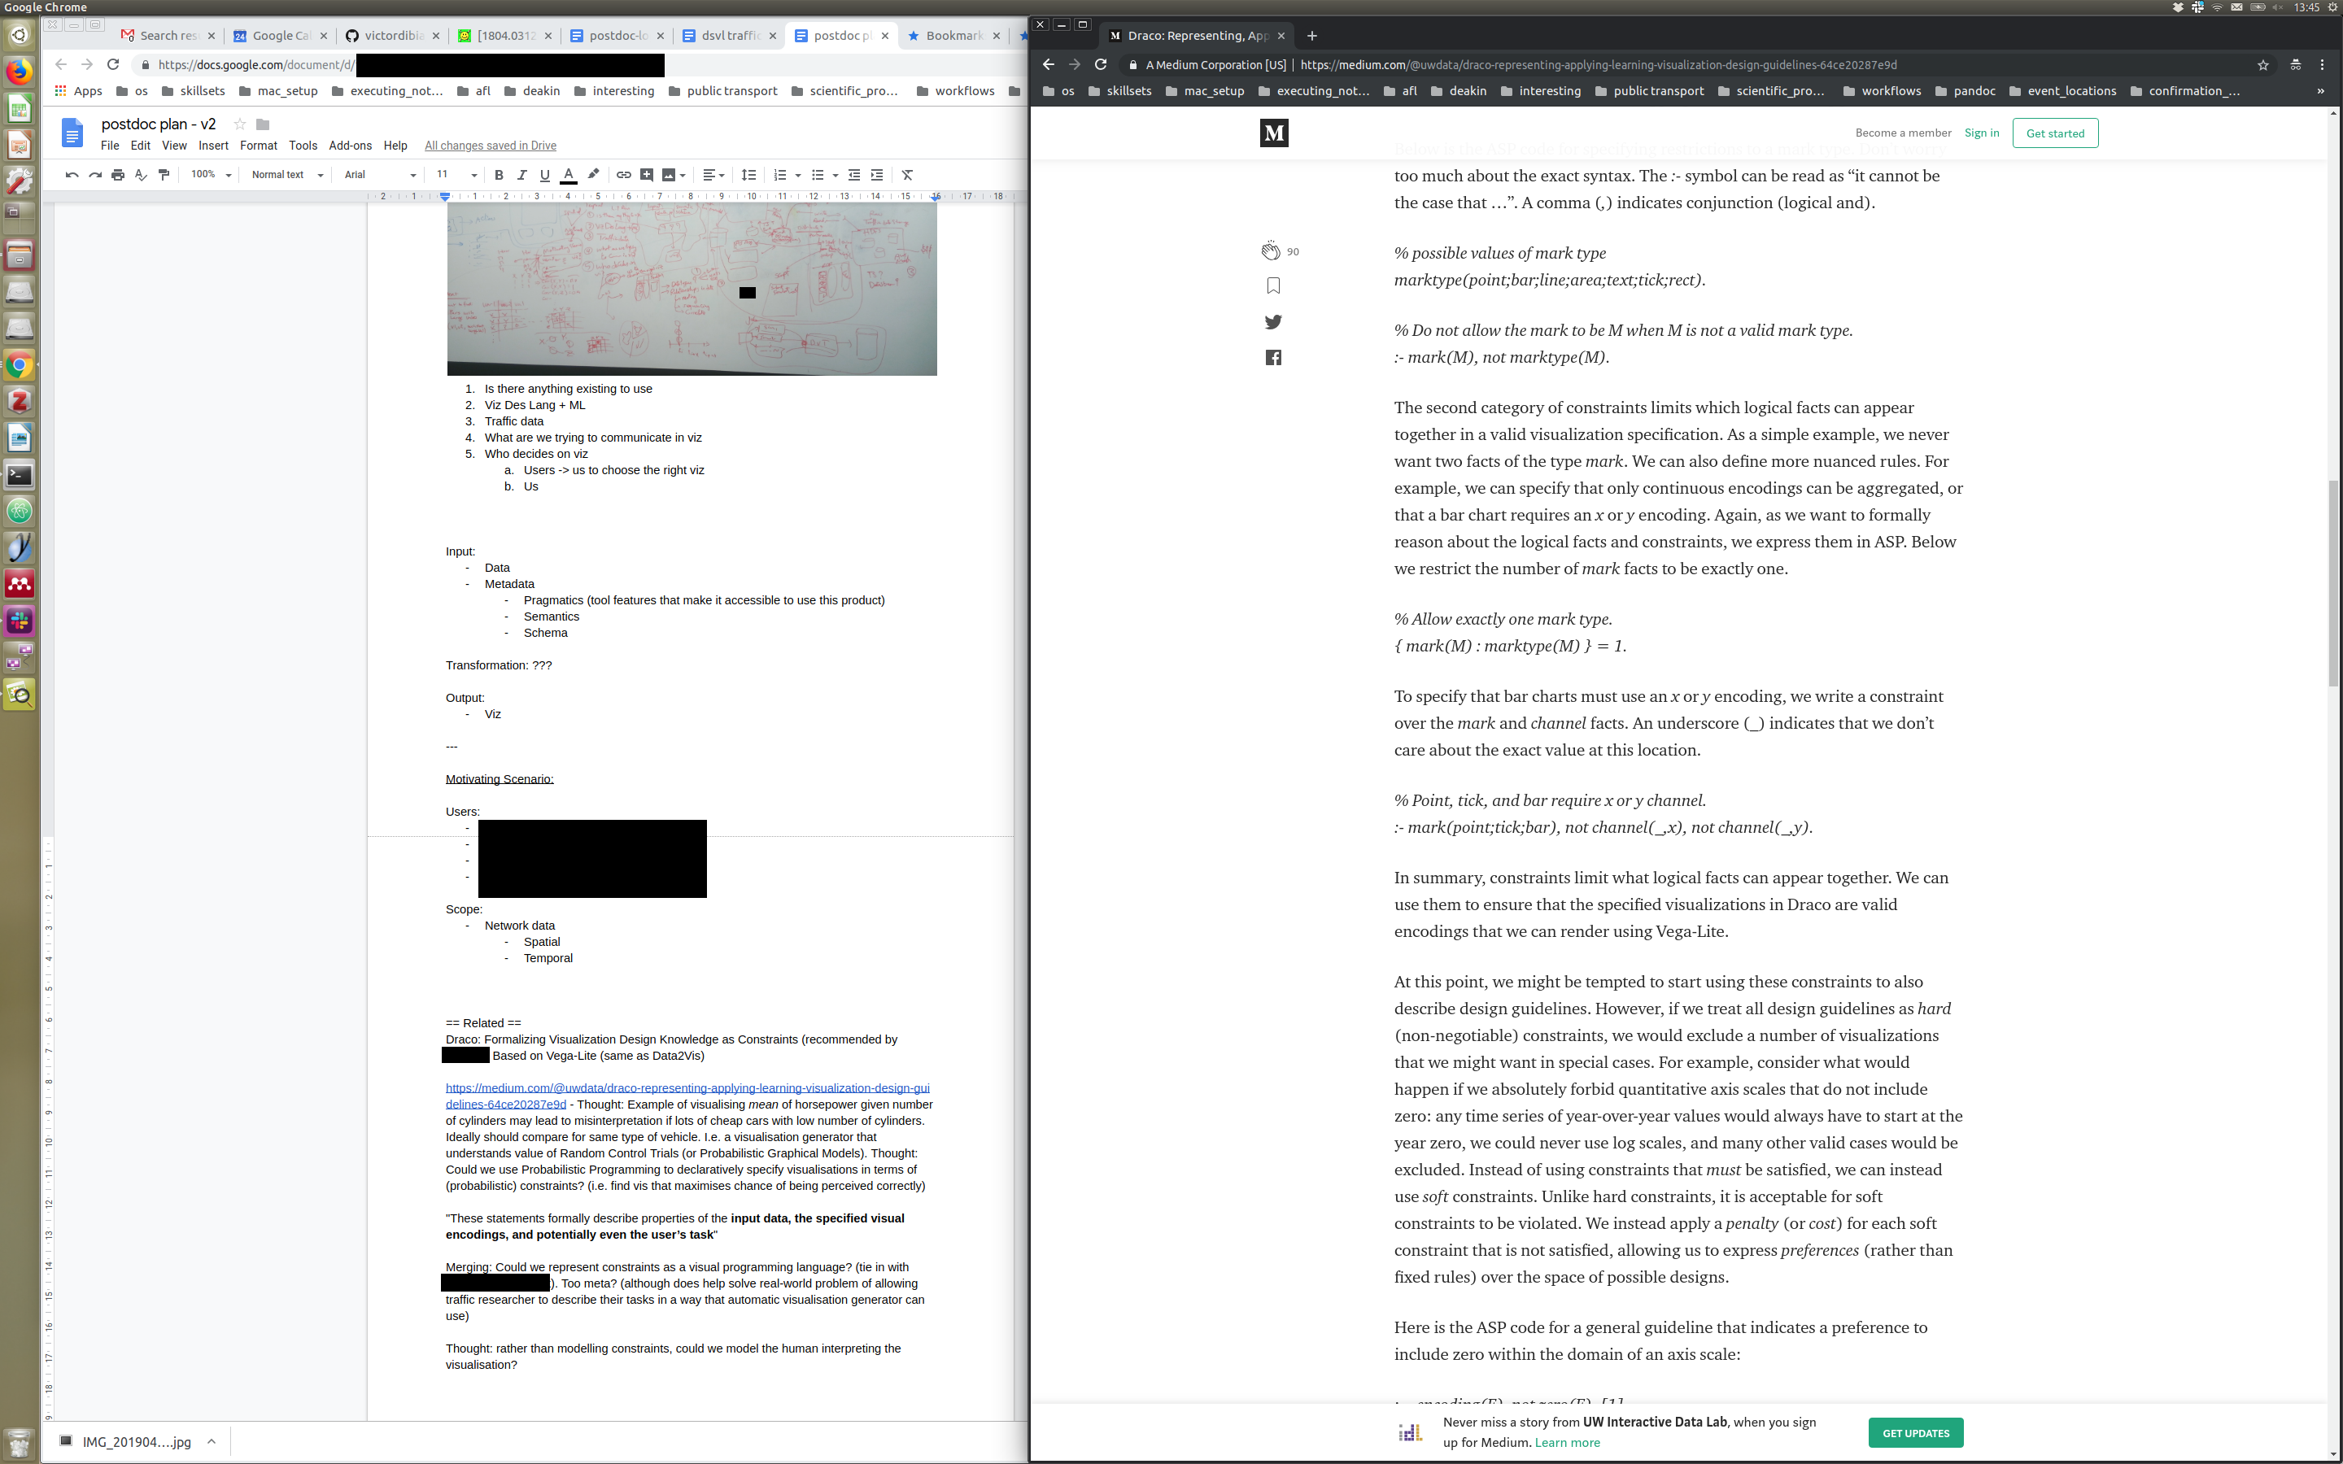Screen dimensions: 2343x1464
Task: Expand the Normal text style dropdown
Action: 286,174
